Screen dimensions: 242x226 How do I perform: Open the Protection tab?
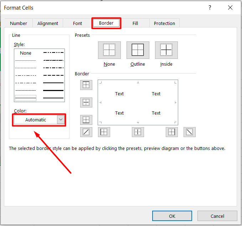coord(164,23)
